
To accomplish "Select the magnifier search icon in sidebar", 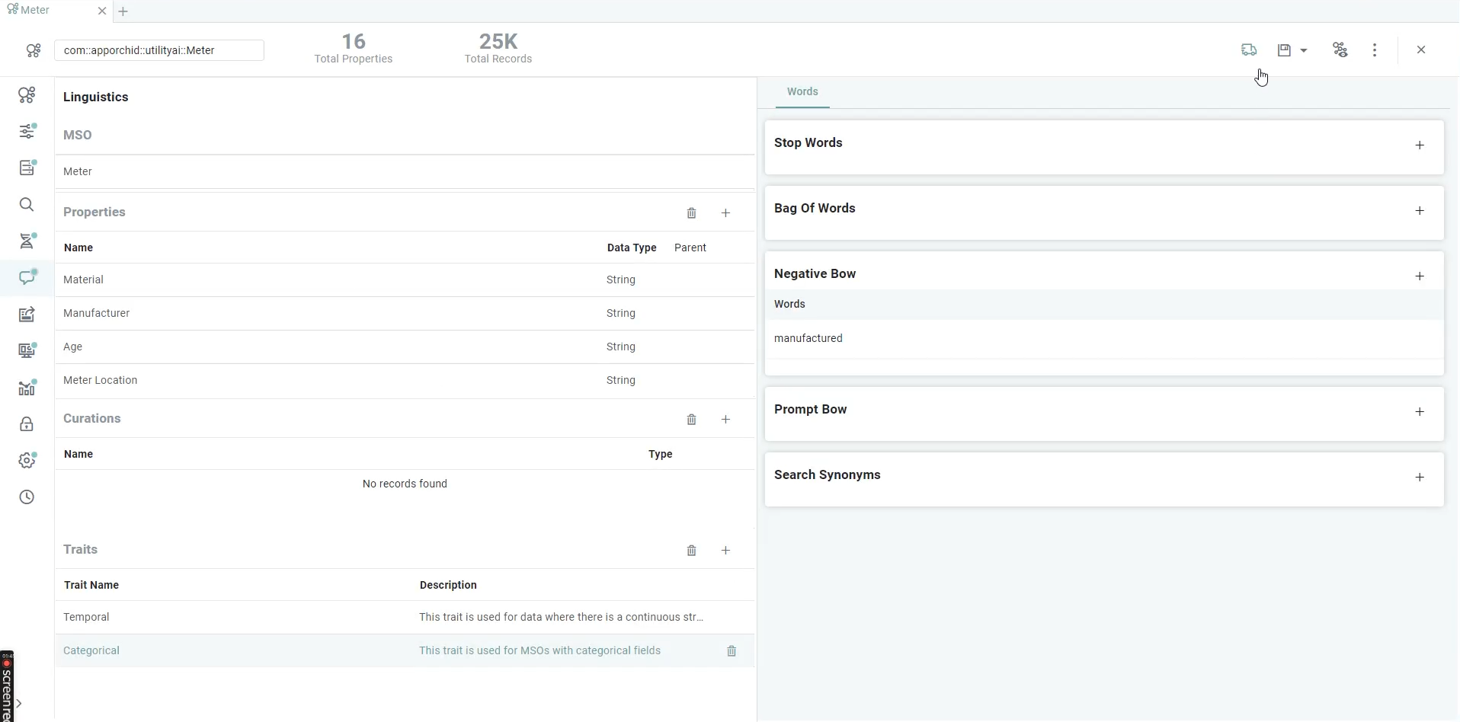I will [27, 205].
